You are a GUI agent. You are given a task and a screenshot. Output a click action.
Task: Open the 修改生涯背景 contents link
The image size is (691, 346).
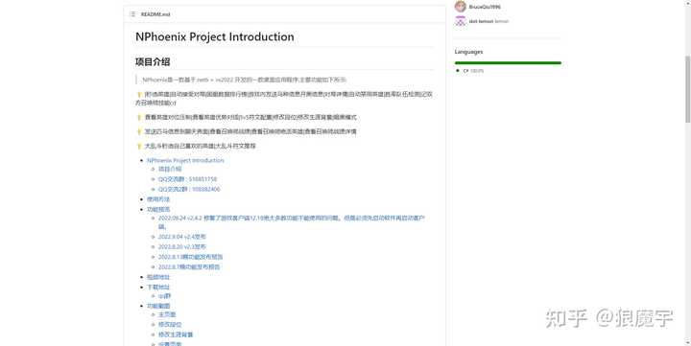[176, 335]
